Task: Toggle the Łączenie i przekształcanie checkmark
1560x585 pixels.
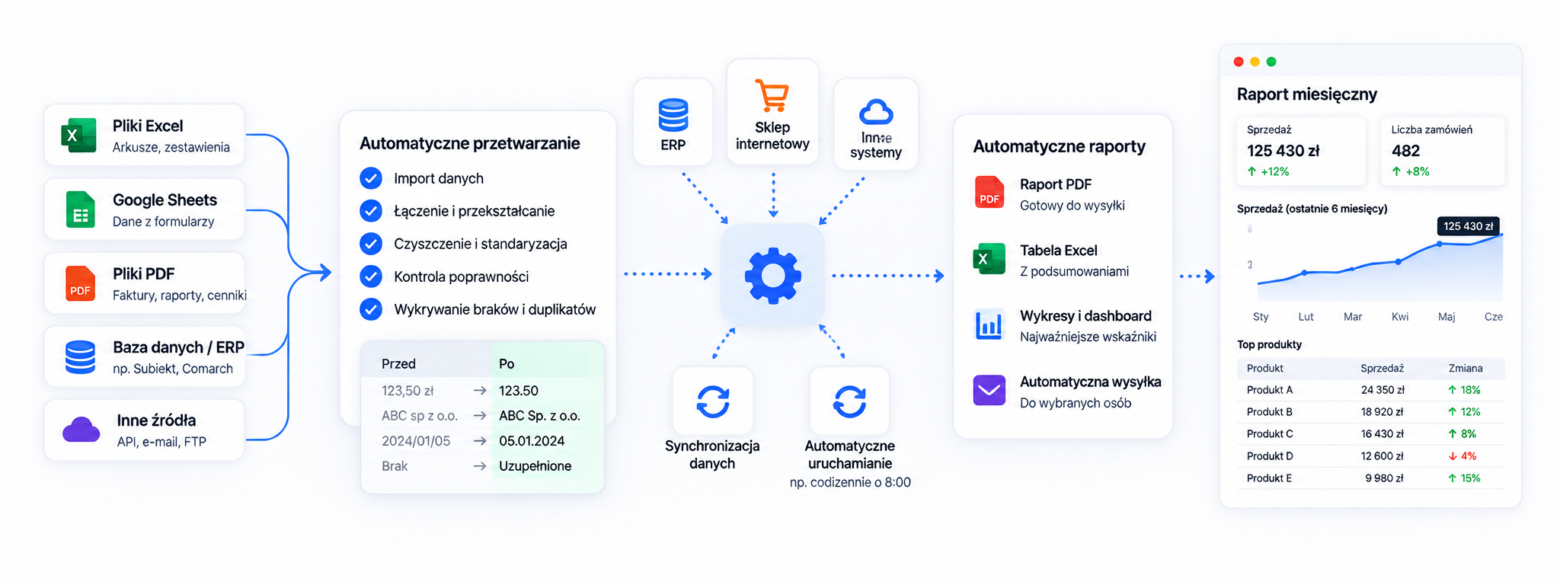Action: click(371, 211)
